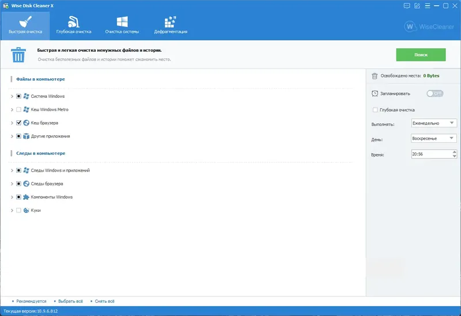Switch to Быстрая очистка tab
This screenshot has height=316, width=461.
pos(25,26)
